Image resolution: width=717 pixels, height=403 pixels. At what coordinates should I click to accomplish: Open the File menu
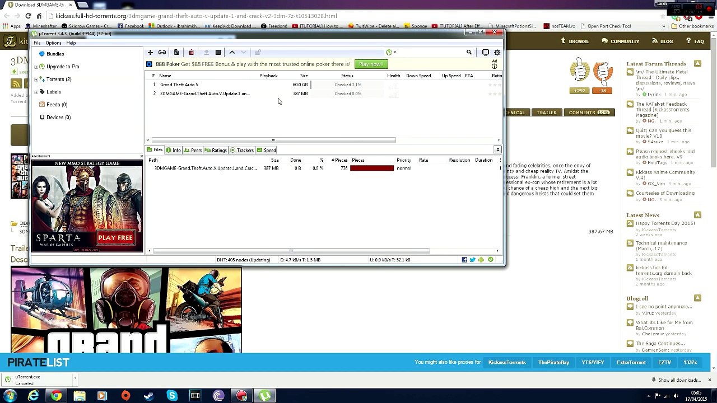pyautogui.click(x=37, y=43)
